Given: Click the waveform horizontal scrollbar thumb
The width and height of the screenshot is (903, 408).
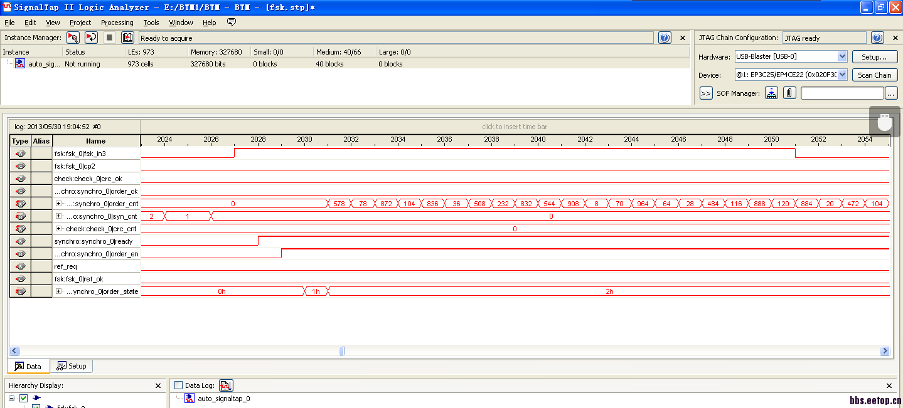Looking at the screenshot, I should [x=342, y=351].
